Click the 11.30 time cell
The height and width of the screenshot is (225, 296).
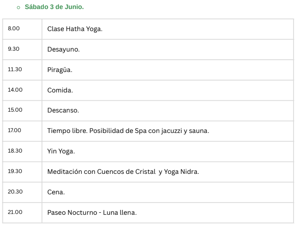click(x=22, y=70)
